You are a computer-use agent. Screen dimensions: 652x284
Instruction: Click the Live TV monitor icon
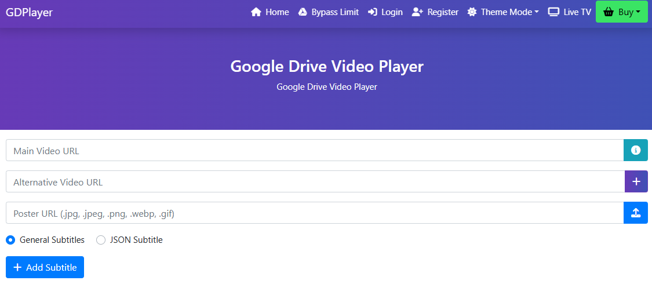pyautogui.click(x=553, y=12)
